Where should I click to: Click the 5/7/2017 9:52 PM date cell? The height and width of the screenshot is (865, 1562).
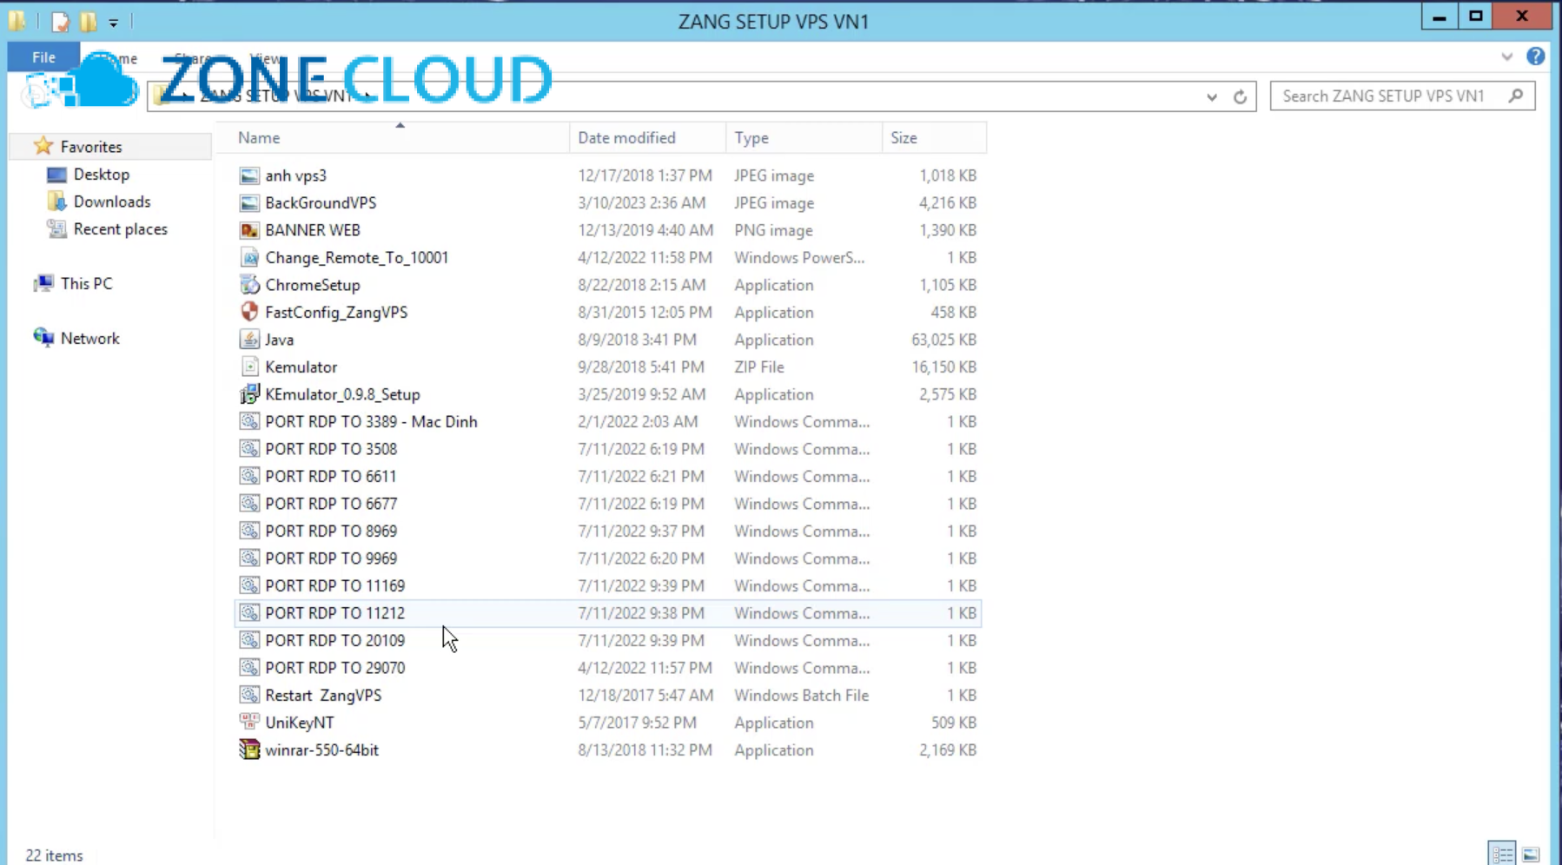click(637, 723)
